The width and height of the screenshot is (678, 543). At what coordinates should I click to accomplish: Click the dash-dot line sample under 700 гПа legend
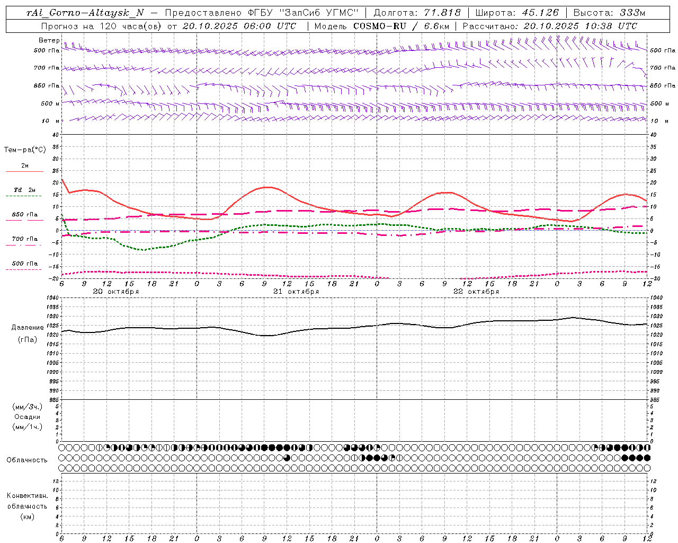pyautogui.click(x=23, y=245)
